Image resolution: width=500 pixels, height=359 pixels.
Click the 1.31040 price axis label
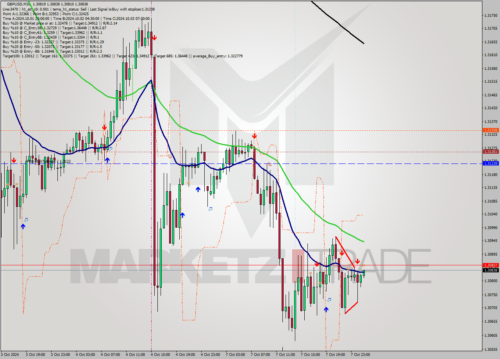click(491, 214)
